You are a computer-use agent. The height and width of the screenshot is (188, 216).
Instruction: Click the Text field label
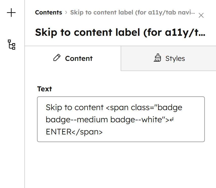point(45,89)
